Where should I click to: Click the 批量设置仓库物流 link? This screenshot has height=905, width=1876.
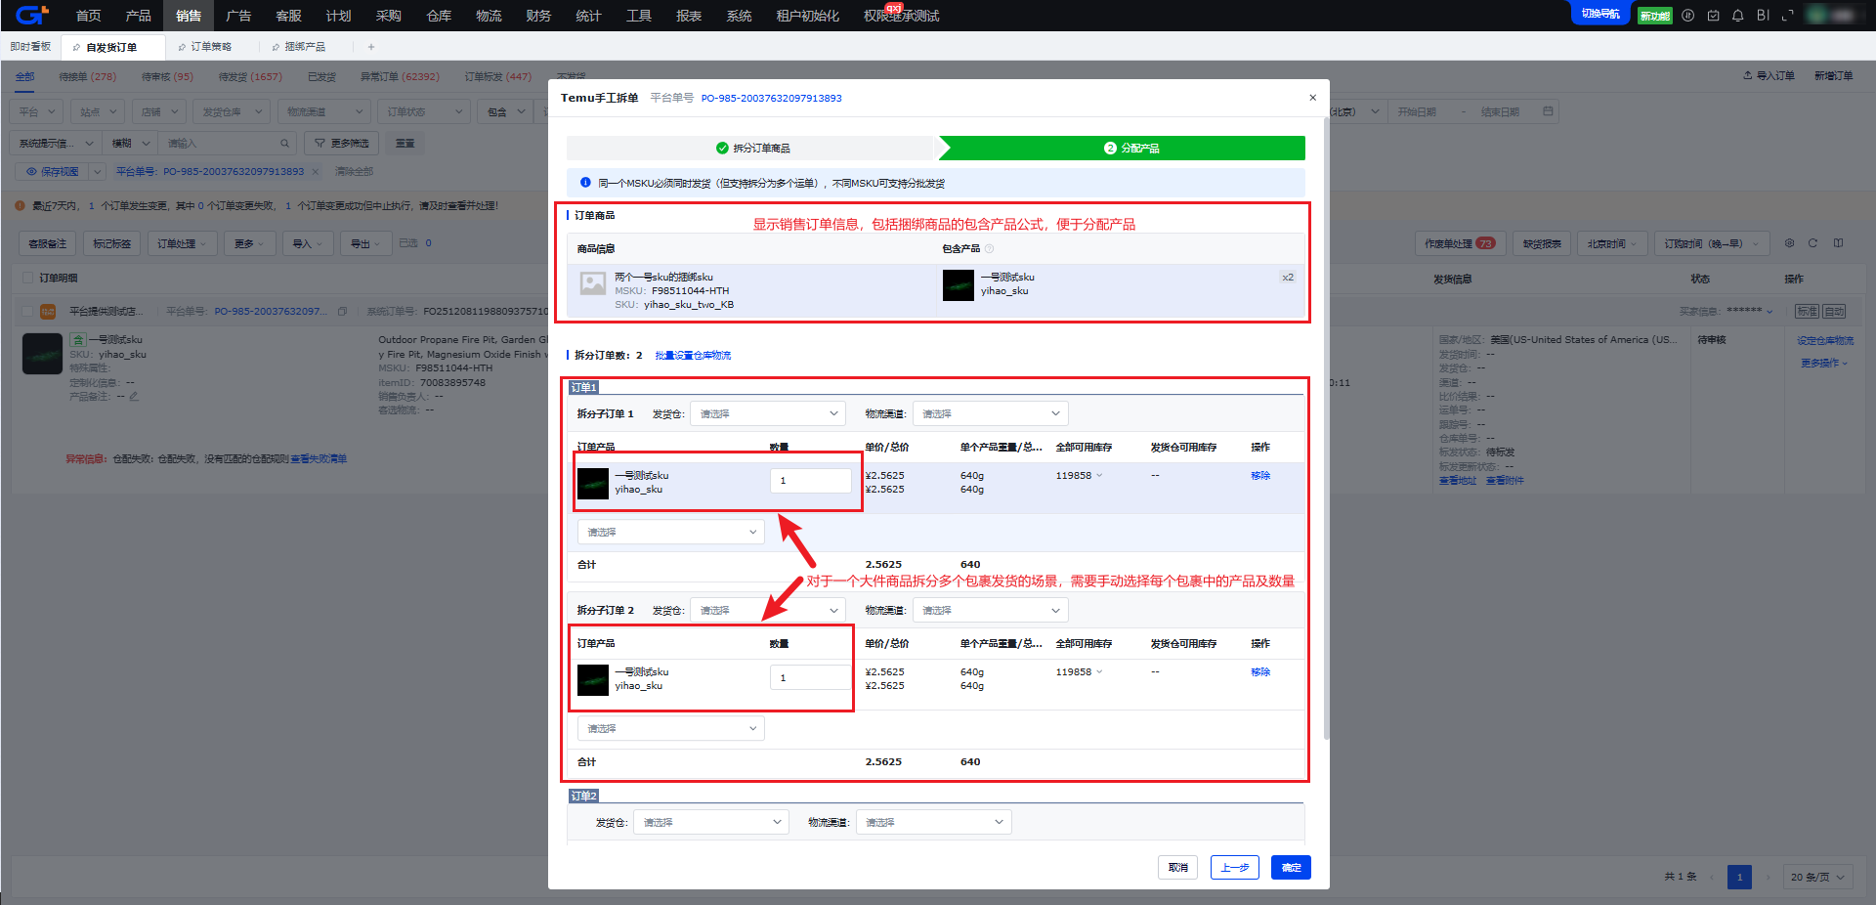click(x=693, y=356)
